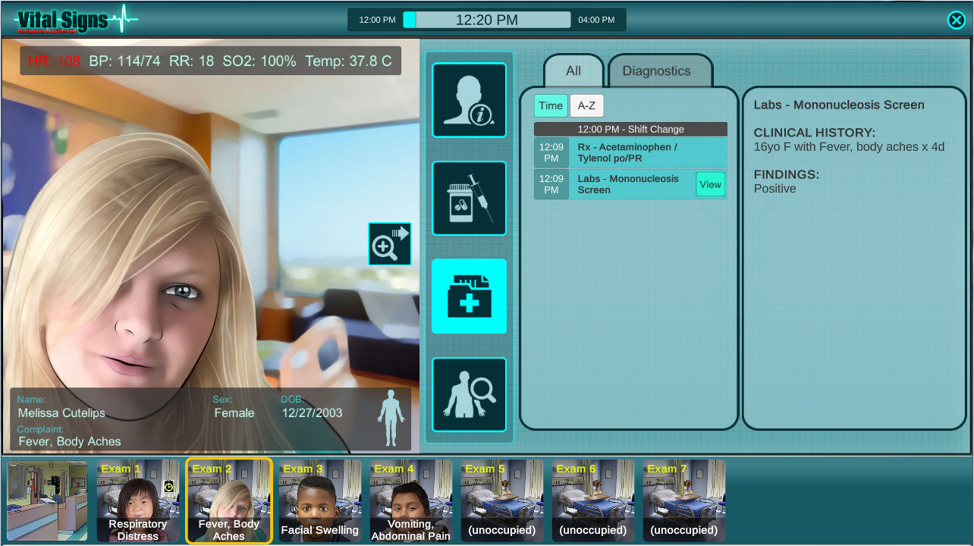The image size is (974, 546).
Task: Click the shift time progress slider
Action: 486,20
